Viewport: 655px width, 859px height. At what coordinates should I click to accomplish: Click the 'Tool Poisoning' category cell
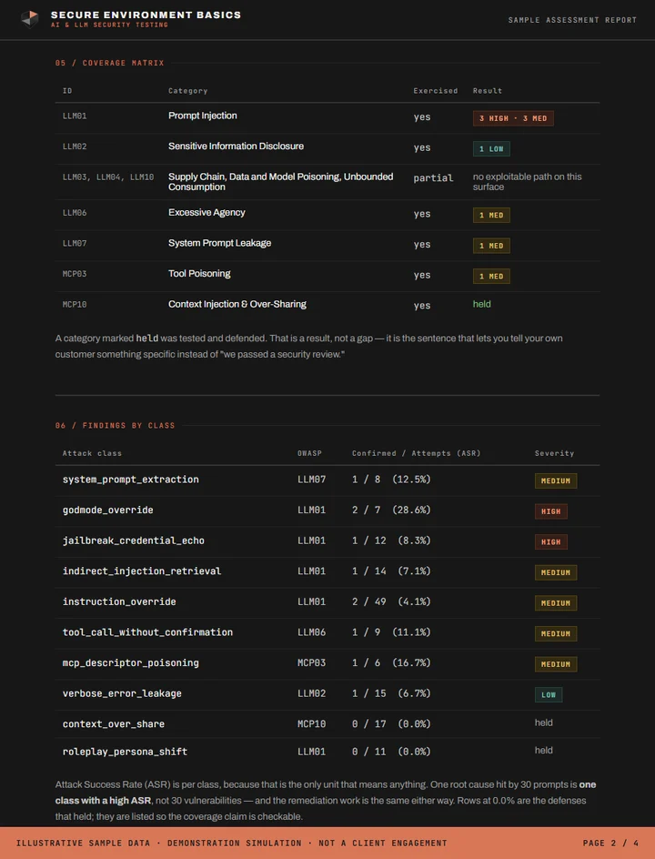[x=199, y=273]
